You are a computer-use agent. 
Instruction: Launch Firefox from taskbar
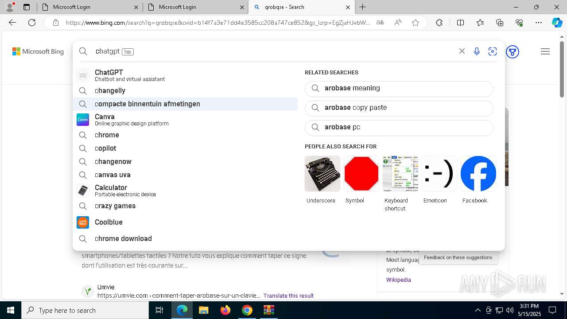coord(225,310)
